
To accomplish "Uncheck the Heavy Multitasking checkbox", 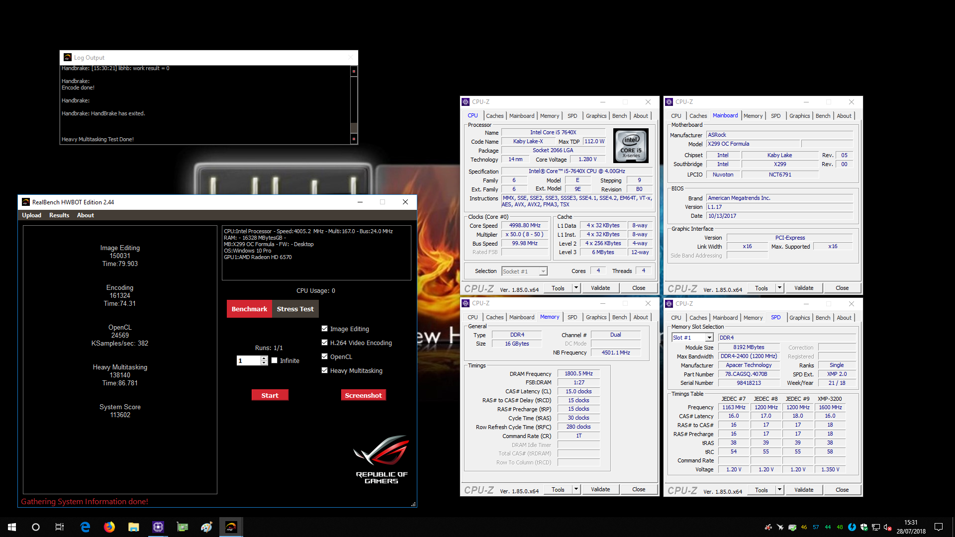I will pyautogui.click(x=325, y=370).
